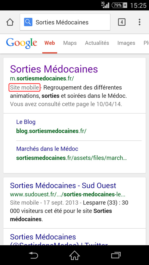
Task: Open the purple Sorties Médocaines result
Action: (54, 69)
